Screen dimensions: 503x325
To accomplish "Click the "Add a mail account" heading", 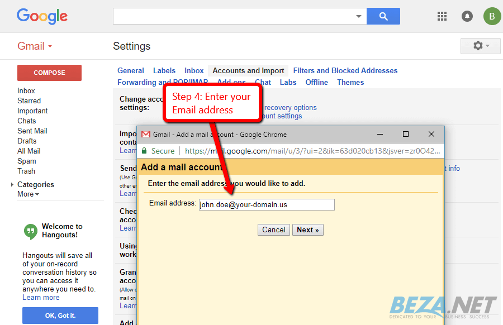I will point(182,167).
